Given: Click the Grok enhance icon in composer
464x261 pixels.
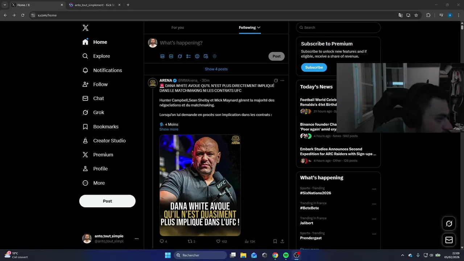Looking at the screenshot, I should pyautogui.click(x=180, y=56).
